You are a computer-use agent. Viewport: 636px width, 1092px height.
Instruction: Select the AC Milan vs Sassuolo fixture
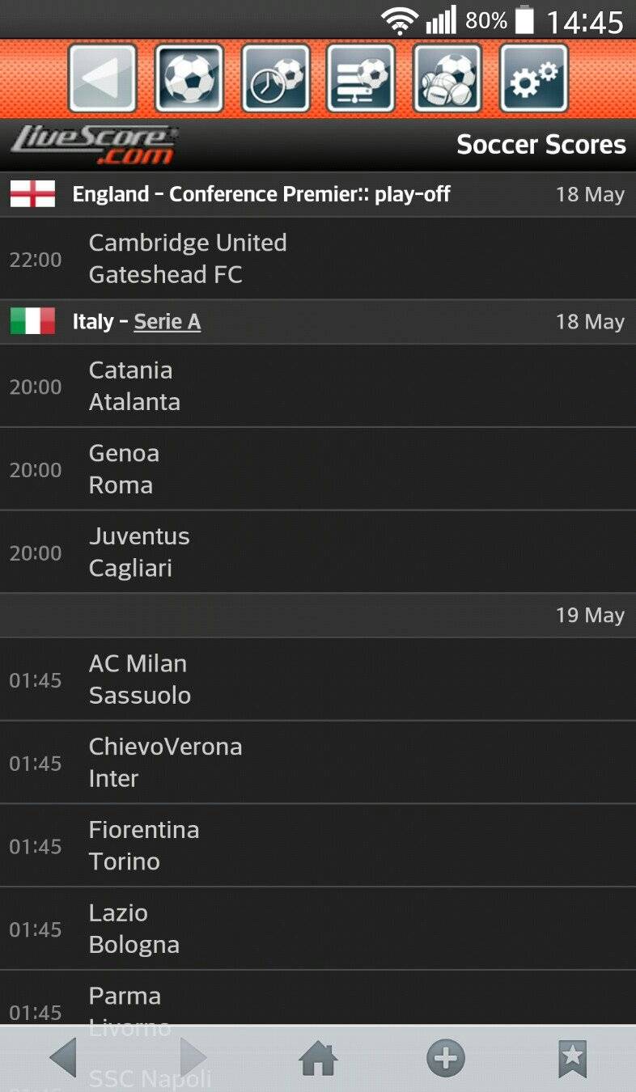(x=318, y=679)
